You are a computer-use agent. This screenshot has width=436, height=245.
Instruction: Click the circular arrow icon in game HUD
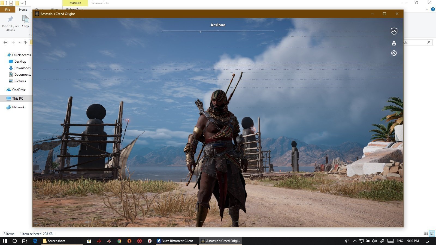[x=394, y=53]
